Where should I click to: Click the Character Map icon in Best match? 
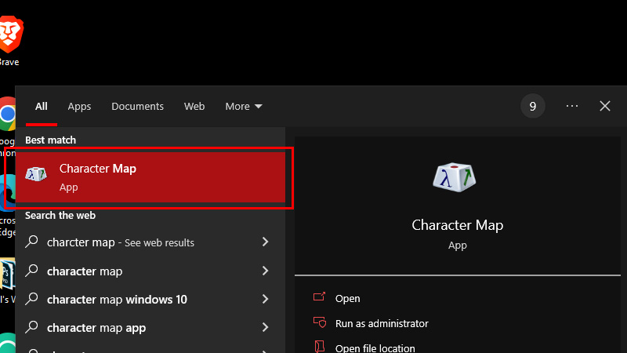pos(36,174)
